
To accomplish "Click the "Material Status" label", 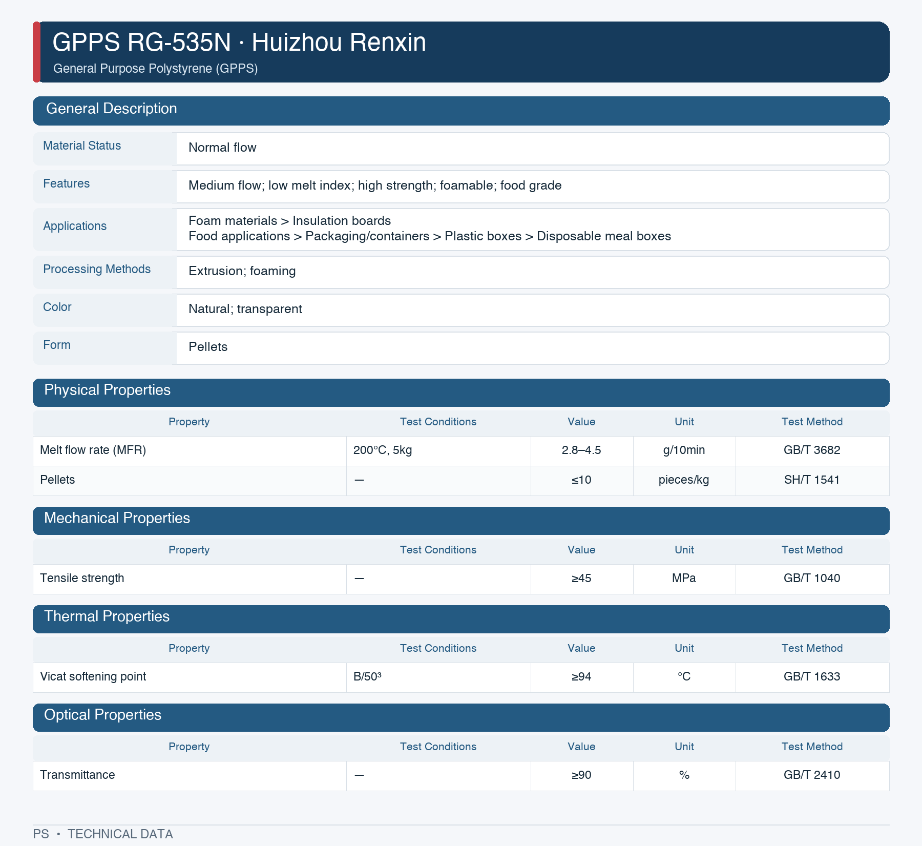I will (x=82, y=146).
